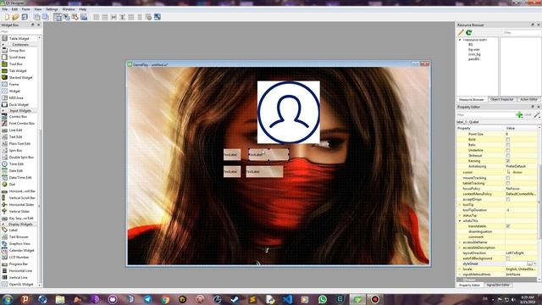Collapse the resource root tree node
This screenshot has width=542, height=305.
point(460,40)
